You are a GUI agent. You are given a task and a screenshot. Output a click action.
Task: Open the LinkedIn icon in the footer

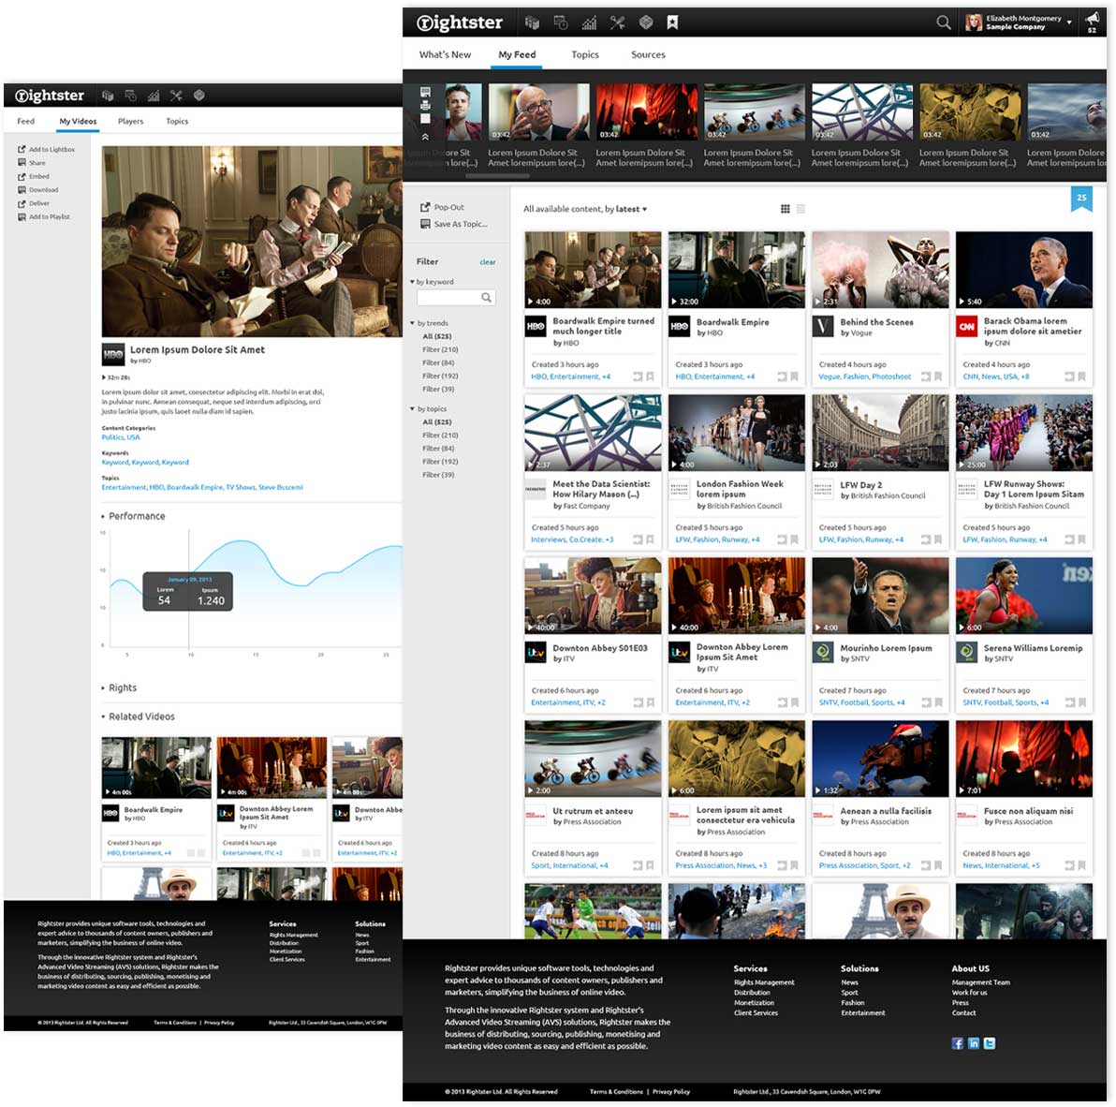click(x=973, y=1043)
